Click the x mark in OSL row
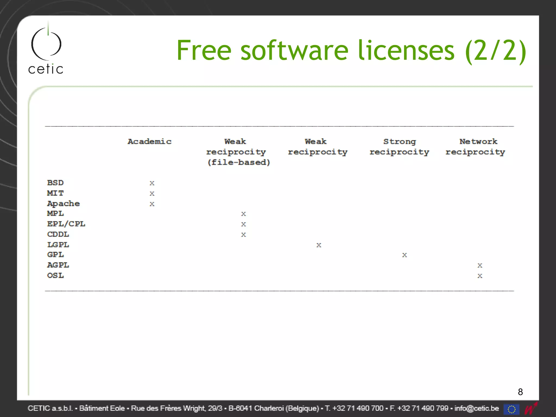This screenshot has height=417, width=556. (x=480, y=276)
